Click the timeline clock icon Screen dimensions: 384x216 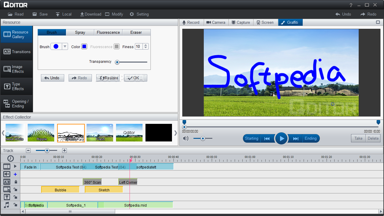(x=11, y=158)
